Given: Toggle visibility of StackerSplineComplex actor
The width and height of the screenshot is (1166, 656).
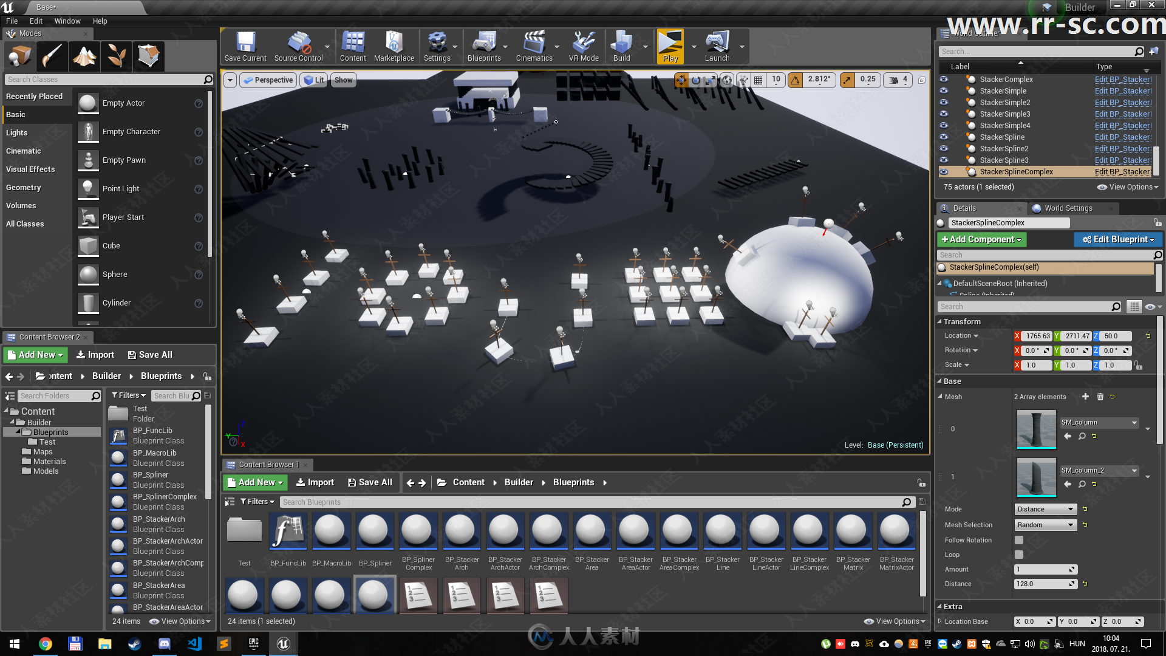Looking at the screenshot, I should coord(943,172).
